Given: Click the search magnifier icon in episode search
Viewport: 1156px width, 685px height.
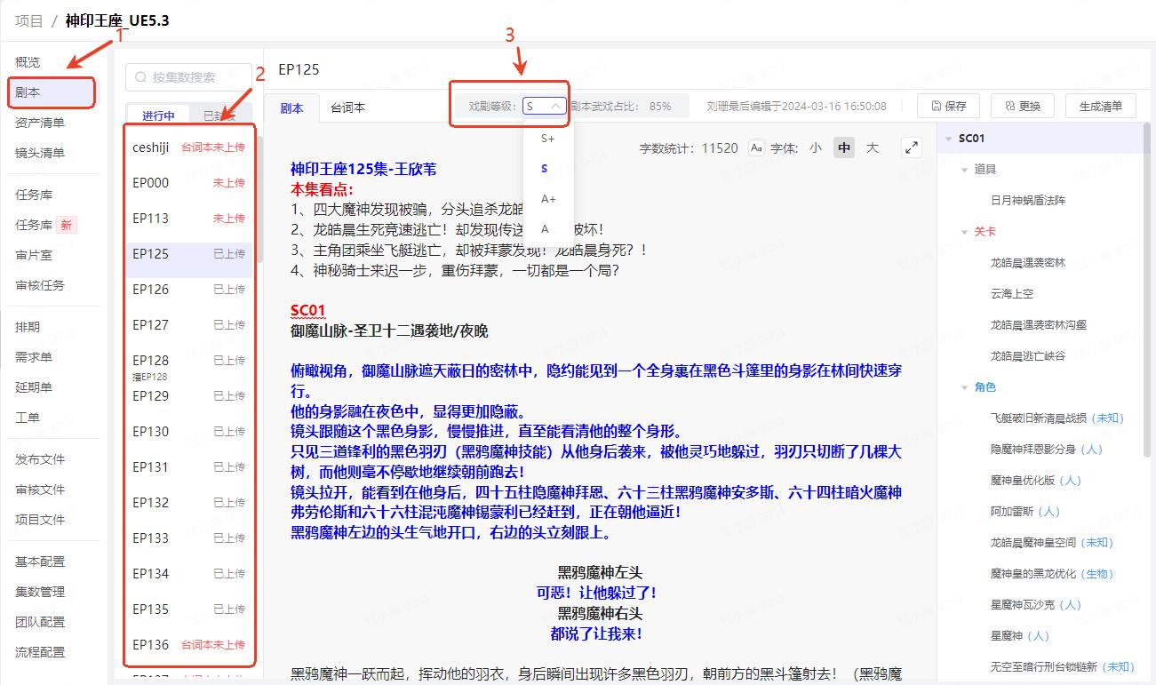Looking at the screenshot, I should tap(140, 77).
